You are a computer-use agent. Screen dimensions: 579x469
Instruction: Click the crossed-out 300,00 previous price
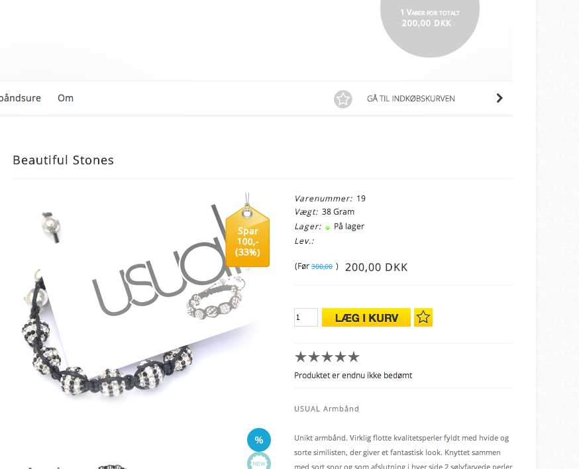(x=321, y=266)
